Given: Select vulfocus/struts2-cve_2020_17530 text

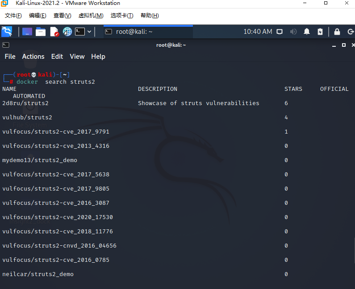Looking at the screenshot, I should tap(58, 217).
